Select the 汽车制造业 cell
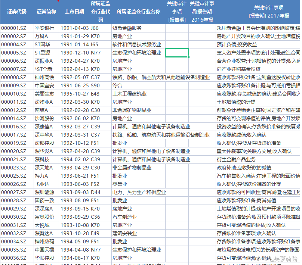The height and width of the screenshot is (265, 302). pos(138,217)
